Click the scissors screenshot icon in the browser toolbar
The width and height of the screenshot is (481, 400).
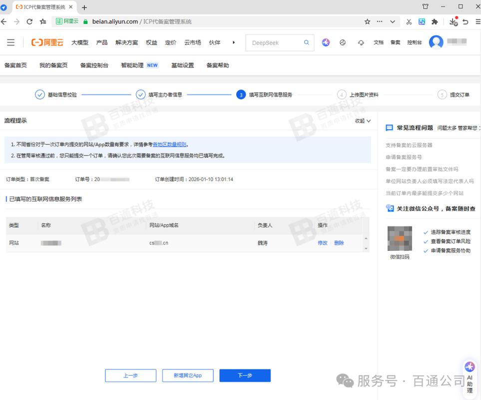409,21
